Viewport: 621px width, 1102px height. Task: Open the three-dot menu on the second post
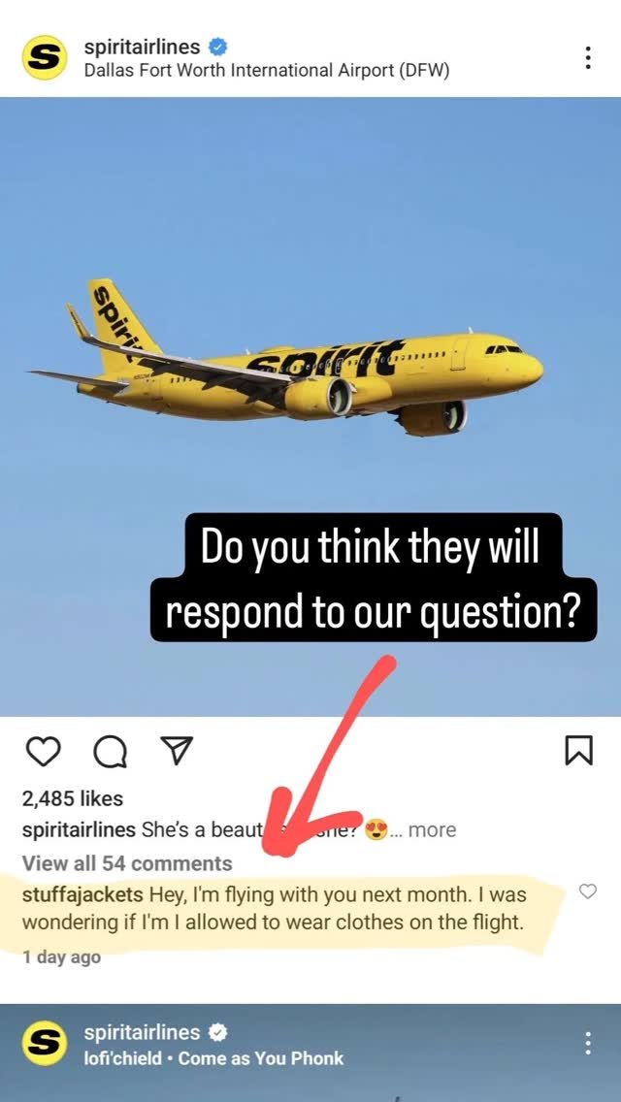pyautogui.click(x=588, y=1043)
